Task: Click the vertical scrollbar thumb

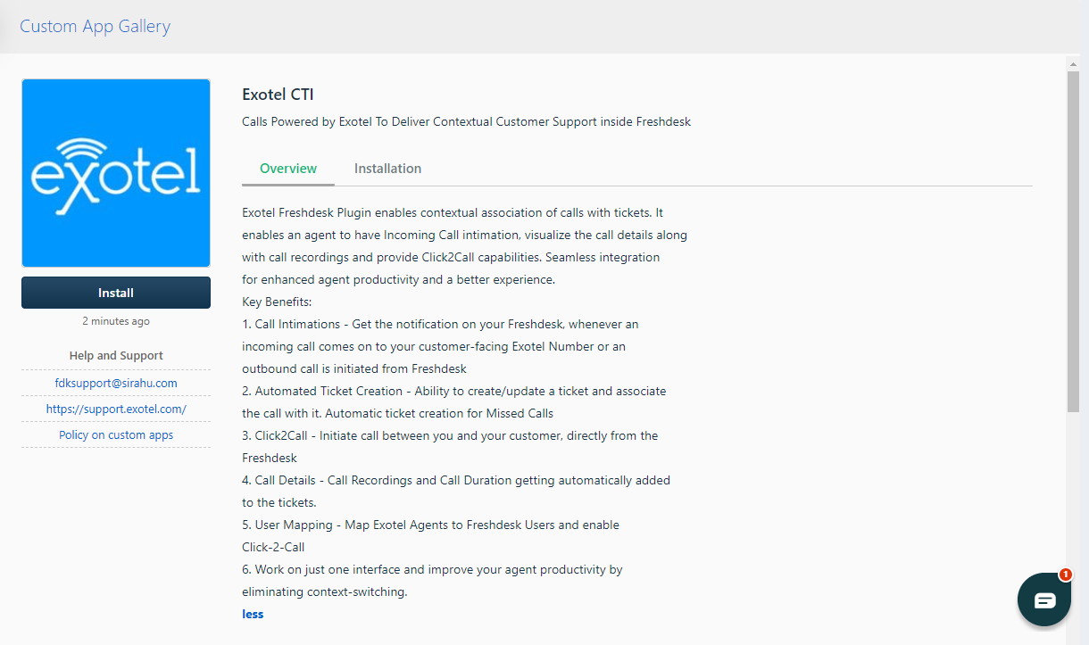Action: pos(1073,241)
